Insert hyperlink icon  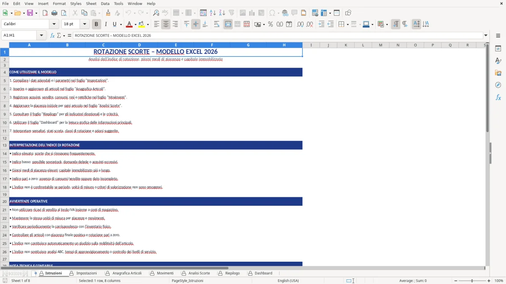285,13
